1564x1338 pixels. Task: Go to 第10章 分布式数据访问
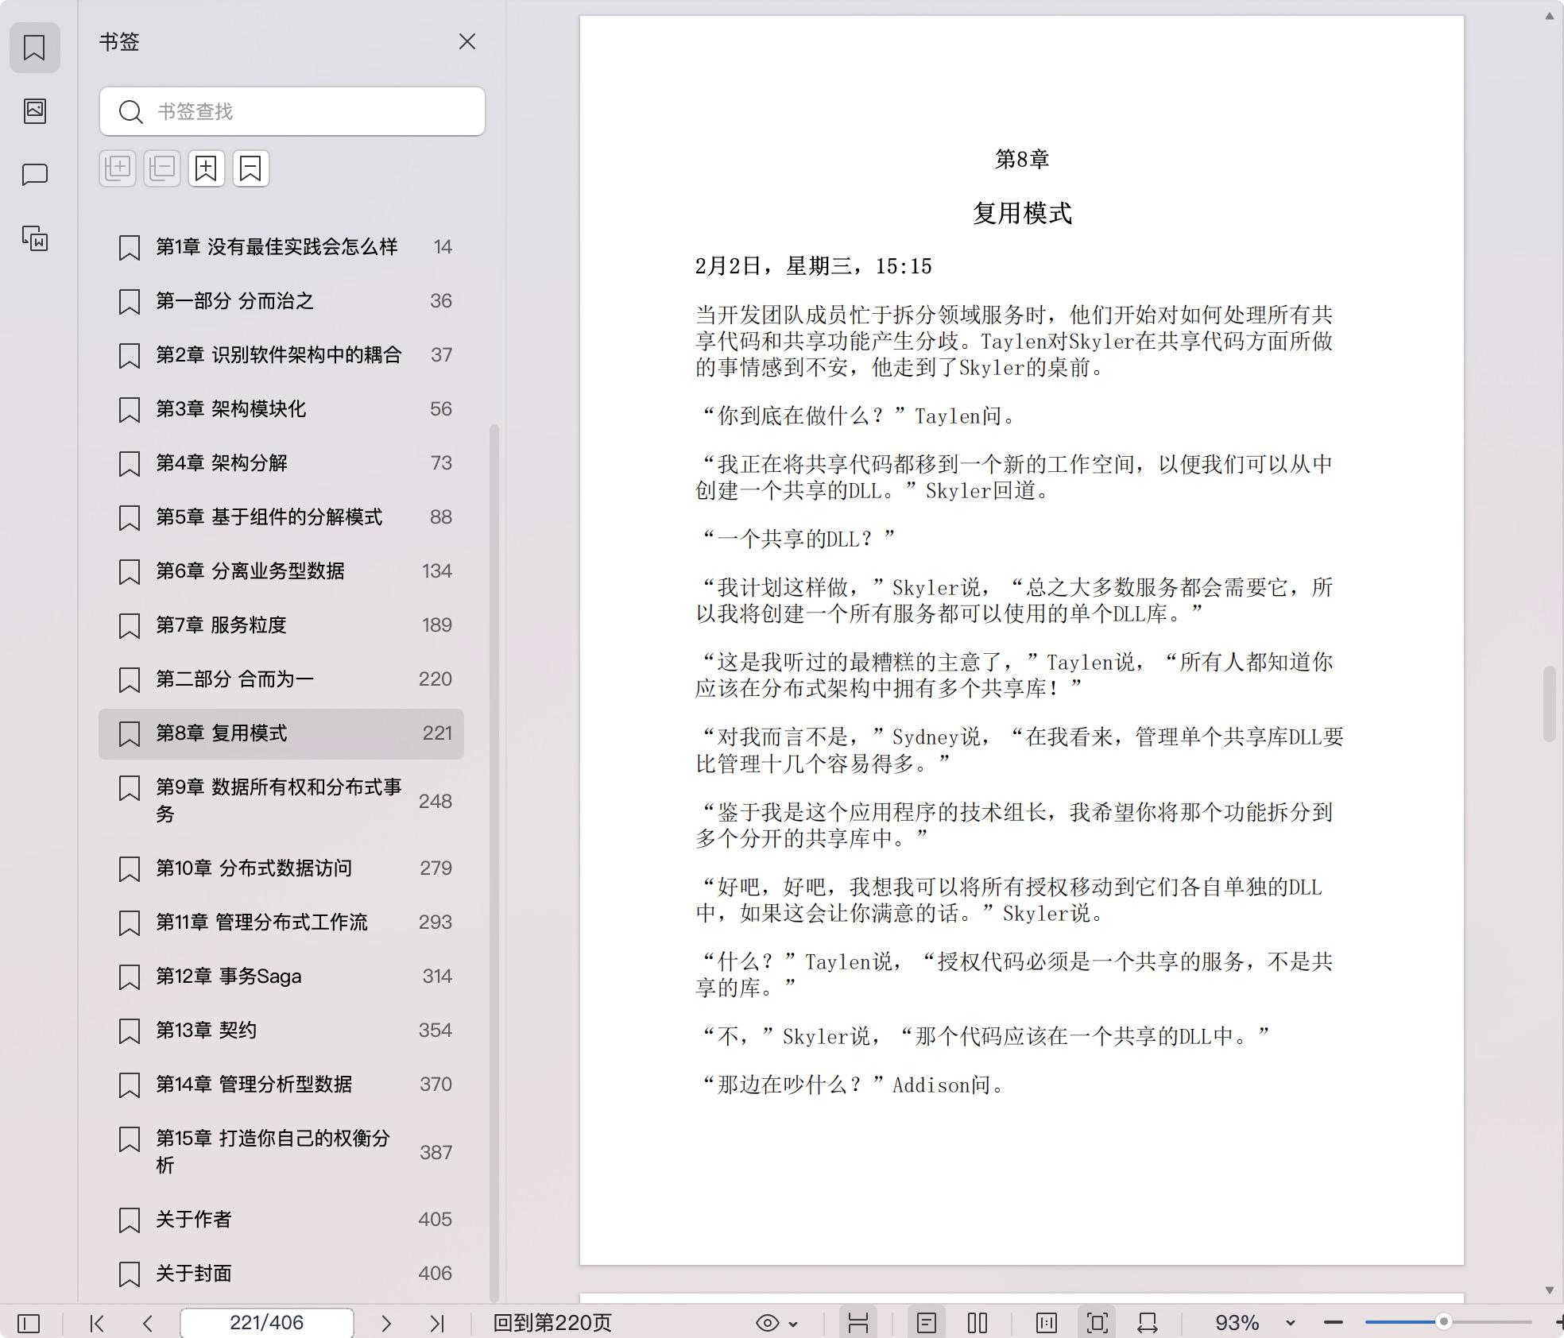(281, 868)
